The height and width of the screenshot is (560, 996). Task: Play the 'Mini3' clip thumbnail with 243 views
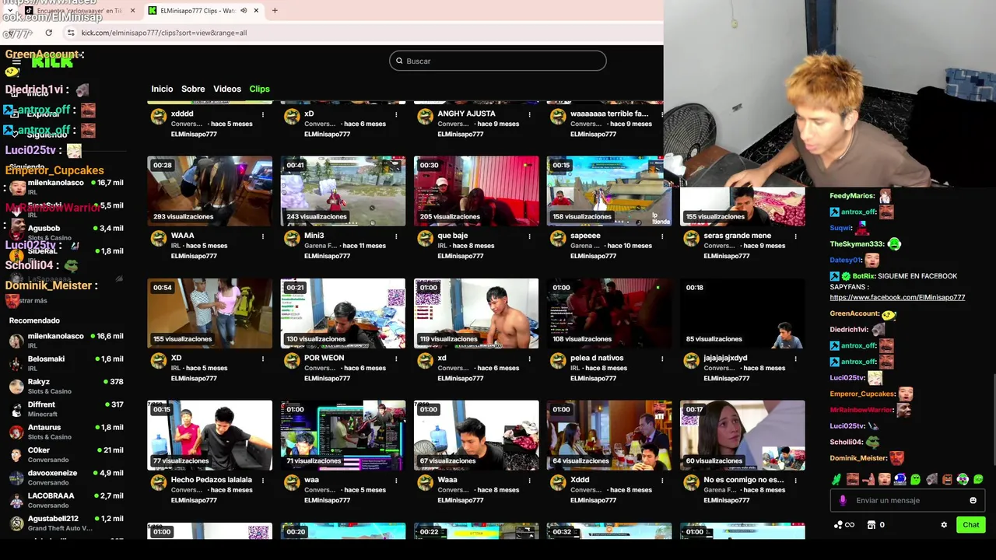point(343,191)
